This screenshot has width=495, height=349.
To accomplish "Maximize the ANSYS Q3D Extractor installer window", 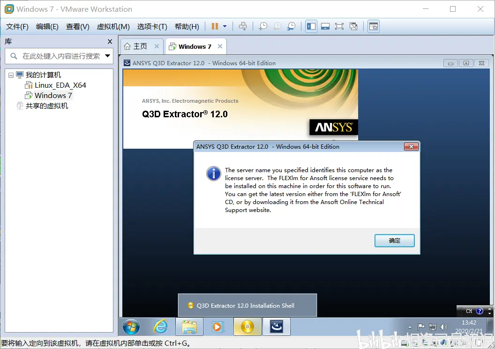I will point(466,63).
